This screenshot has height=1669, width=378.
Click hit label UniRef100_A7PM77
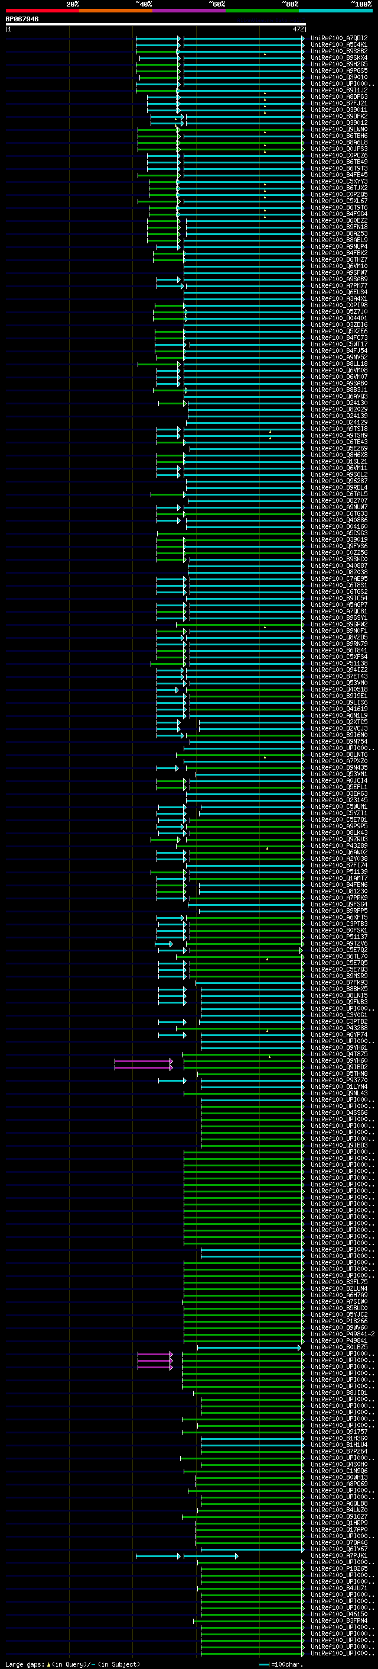point(339,286)
